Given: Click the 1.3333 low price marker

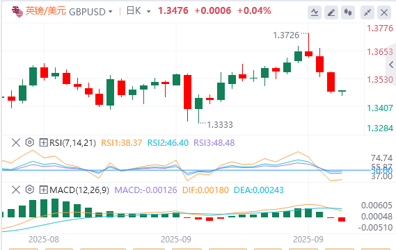Looking at the screenshot, I should [x=220, y=125].
